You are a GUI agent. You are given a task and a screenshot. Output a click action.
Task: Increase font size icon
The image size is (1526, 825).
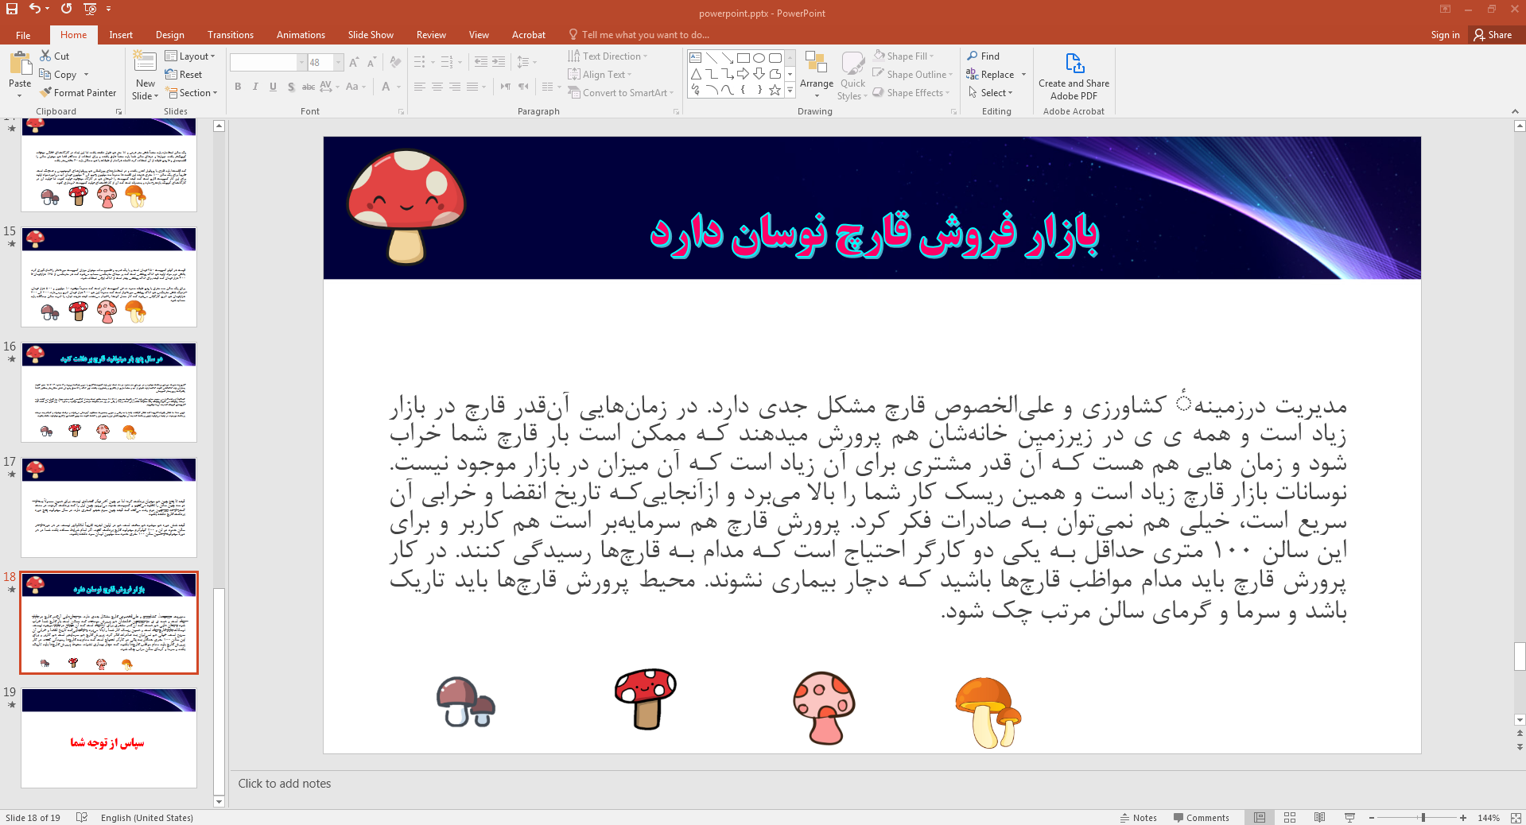pyautogui.click(x=354, y=63)
